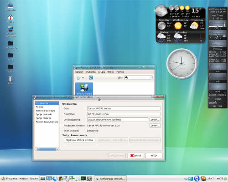Click the green Add printer toolbar icon
Viewport: 228px width, 182px height.
(x=78, y=78)
